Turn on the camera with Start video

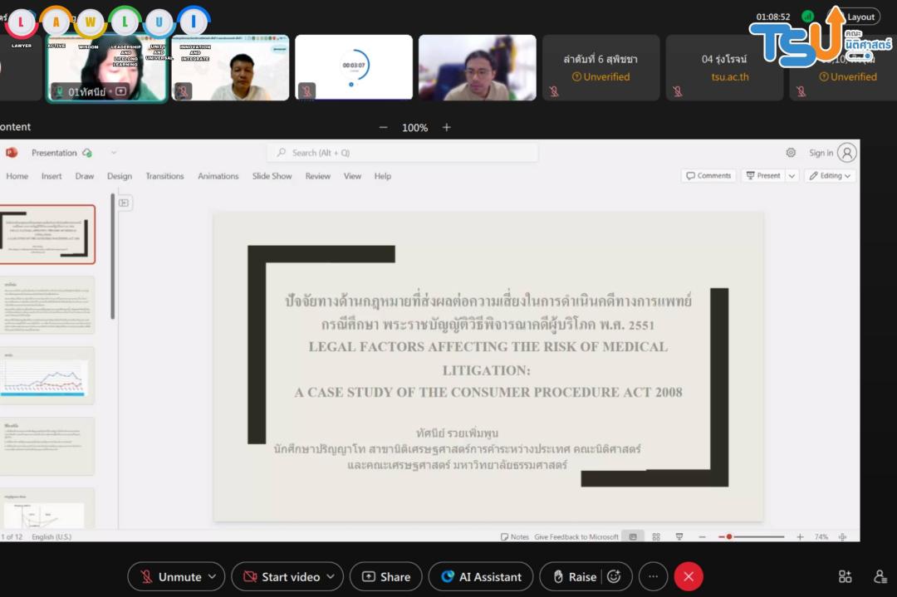281,577
